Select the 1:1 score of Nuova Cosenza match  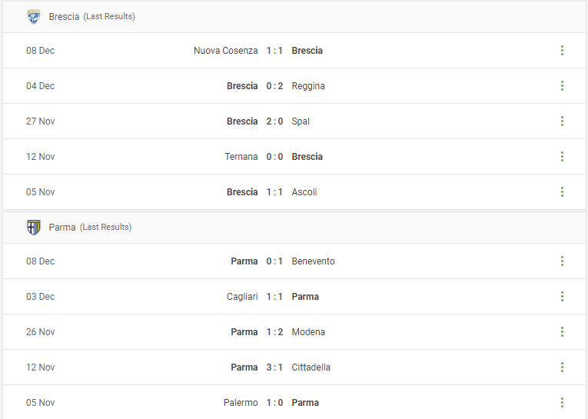pyautogui.click(x=274, y=51)
